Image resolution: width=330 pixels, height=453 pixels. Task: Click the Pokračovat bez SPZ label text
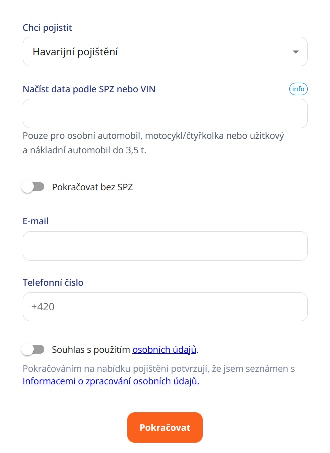93,187
